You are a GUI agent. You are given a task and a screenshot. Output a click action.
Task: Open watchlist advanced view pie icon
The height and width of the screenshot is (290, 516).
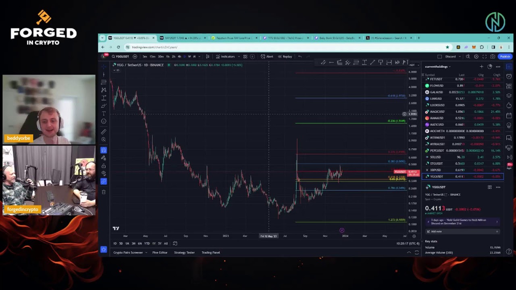pos(490,66)
